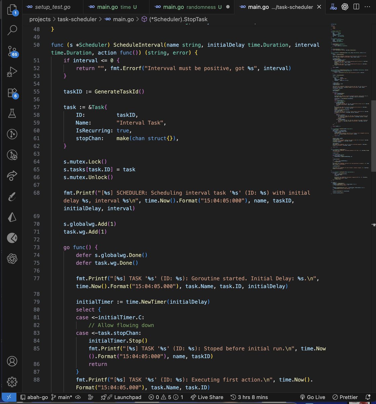376x404 pixels.
Task: Open the editor More Actions ellipsis
Action: 368,7
